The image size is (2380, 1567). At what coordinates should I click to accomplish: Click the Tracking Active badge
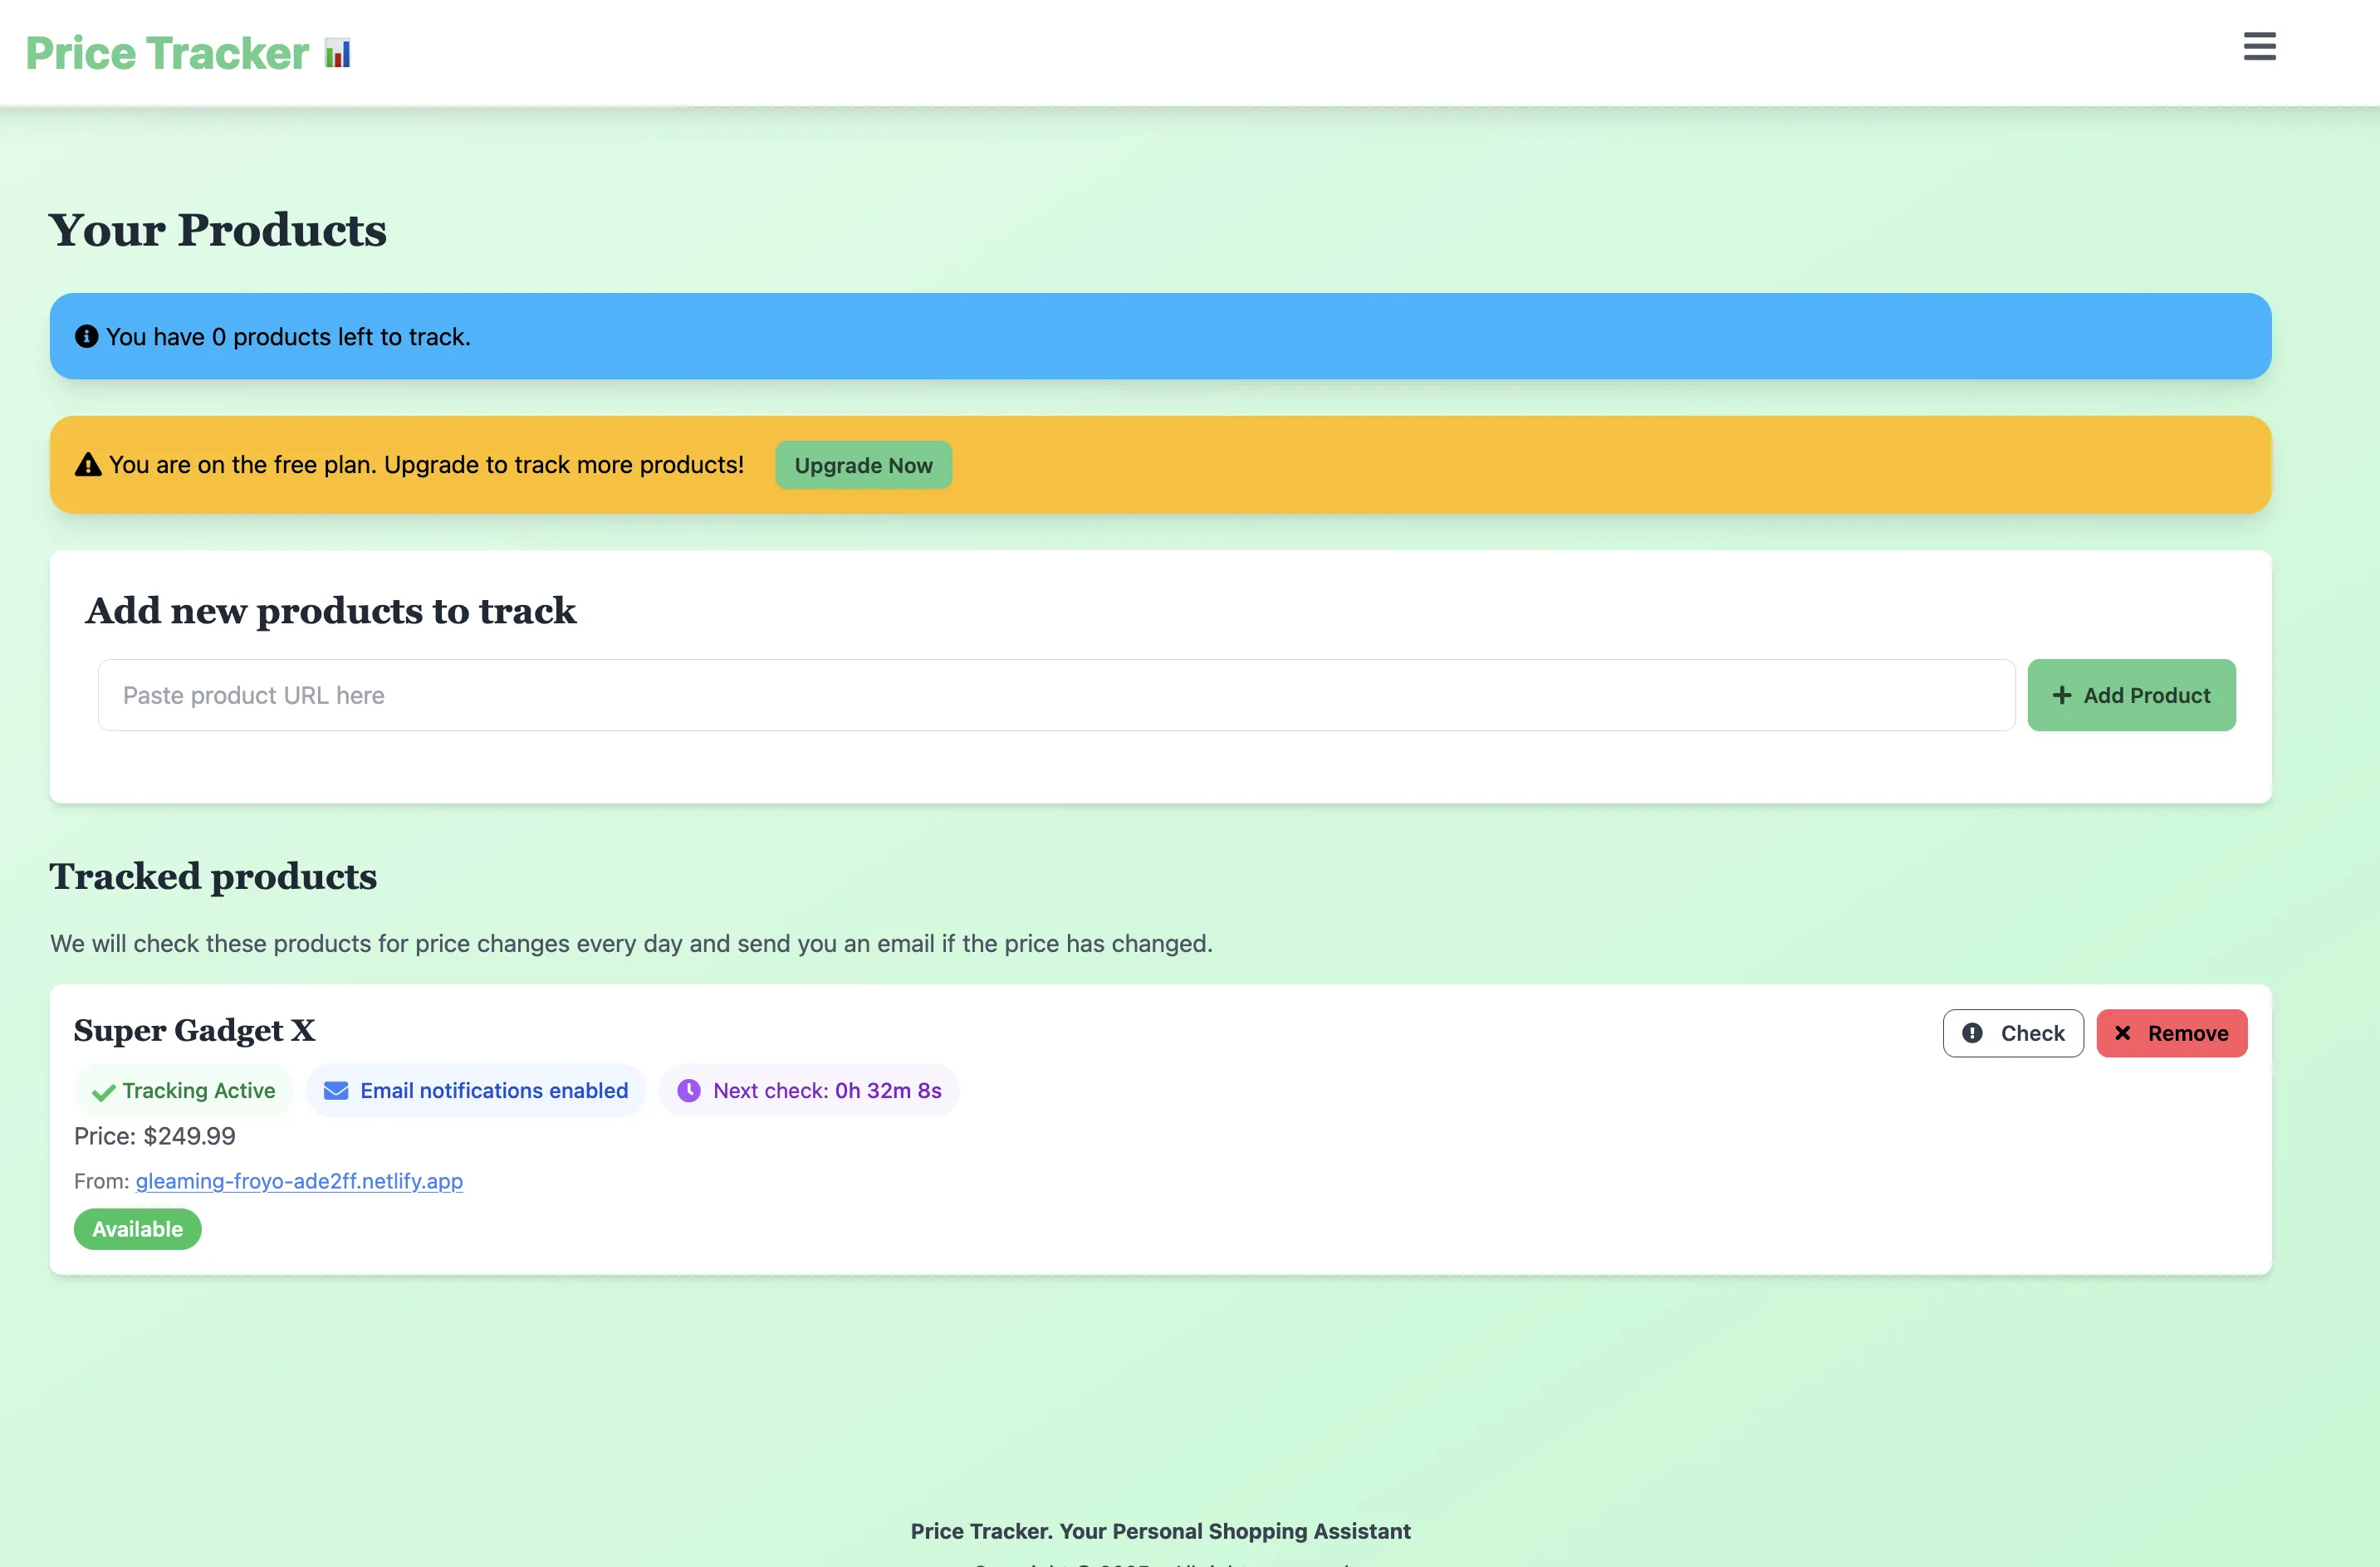click(184, 1091)
